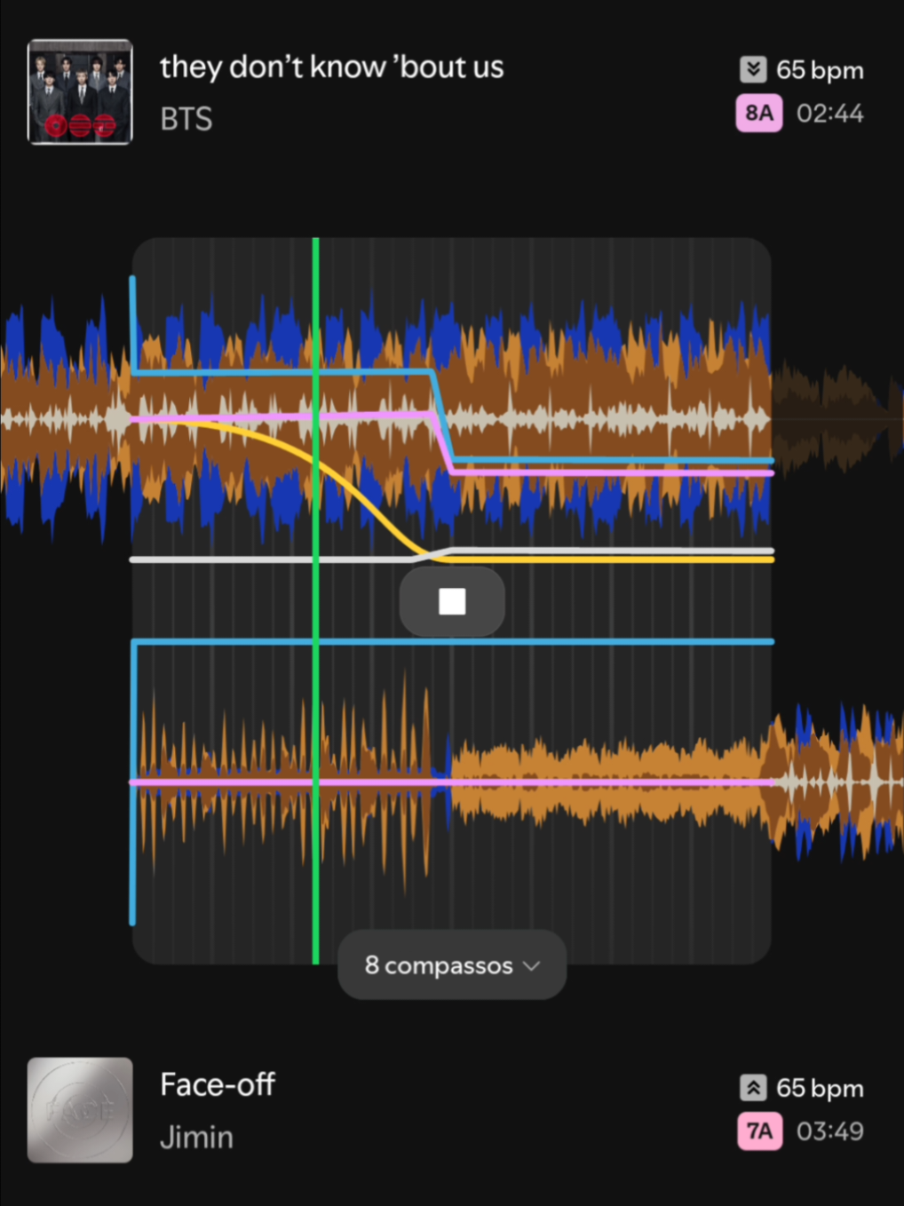Select the artist name Jimin

pos(196,1137)
